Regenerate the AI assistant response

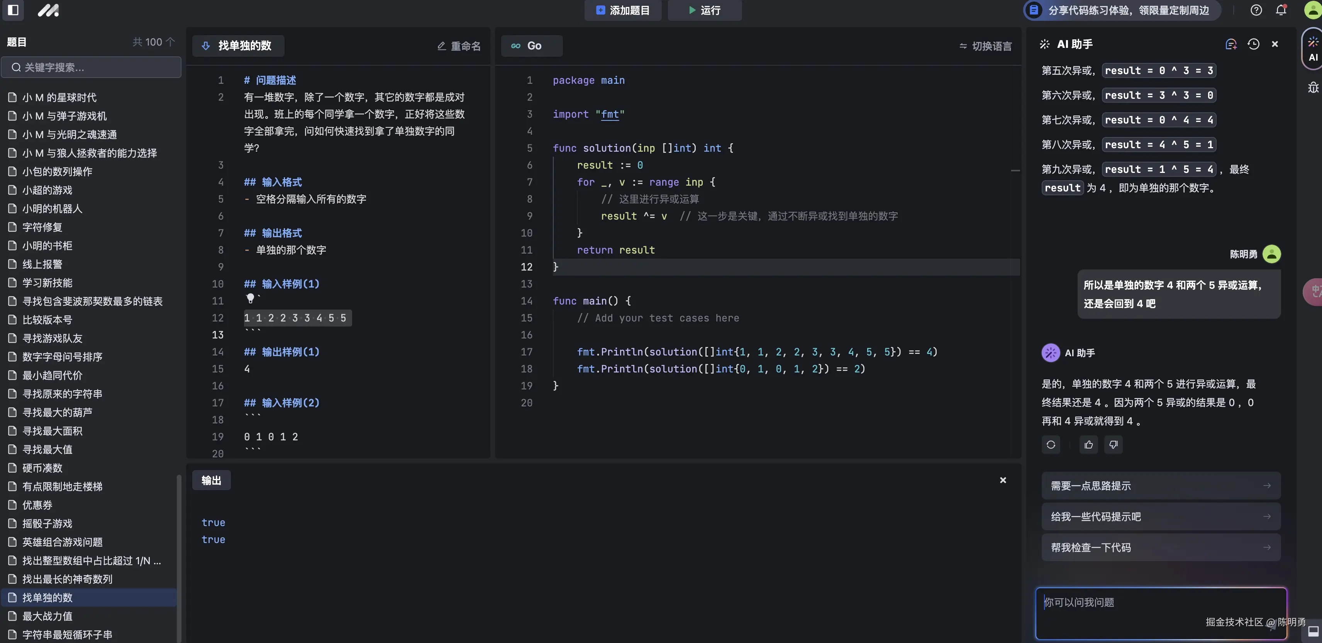(x=1051, y=444)
